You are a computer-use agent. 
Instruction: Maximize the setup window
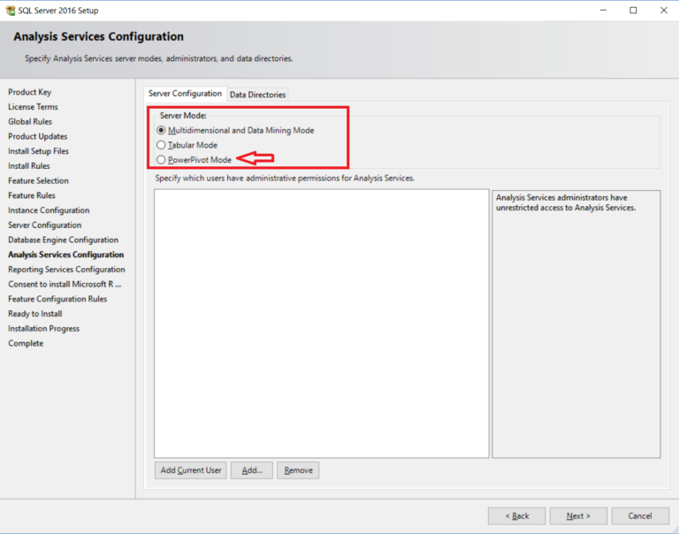coord(633,11)
